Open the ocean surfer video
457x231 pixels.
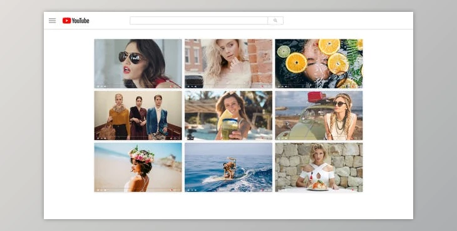pos(228,167)
